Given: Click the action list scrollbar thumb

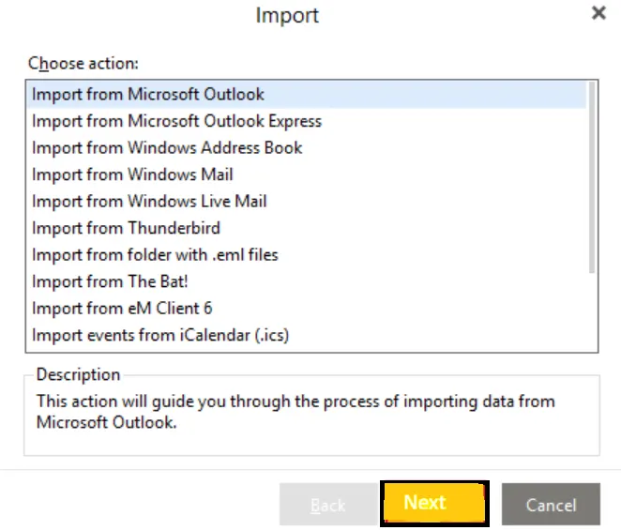Looking at the screenshot, I should [592, 177].
